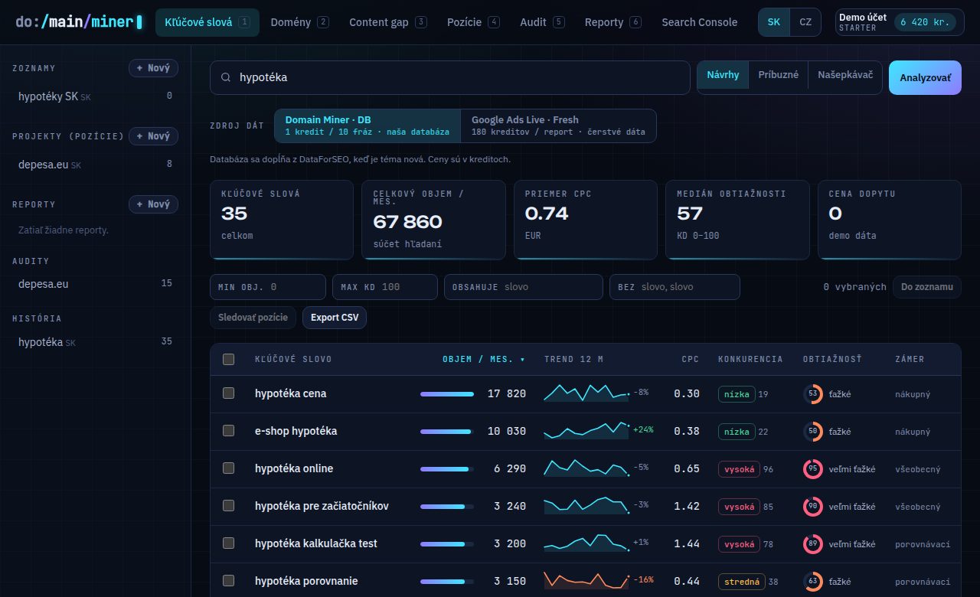Image resolution: width=980 pixels, height=597 pixels.
Task: Click the Analyzovať button
Action: pyautogui.click(x=925, y=77)
